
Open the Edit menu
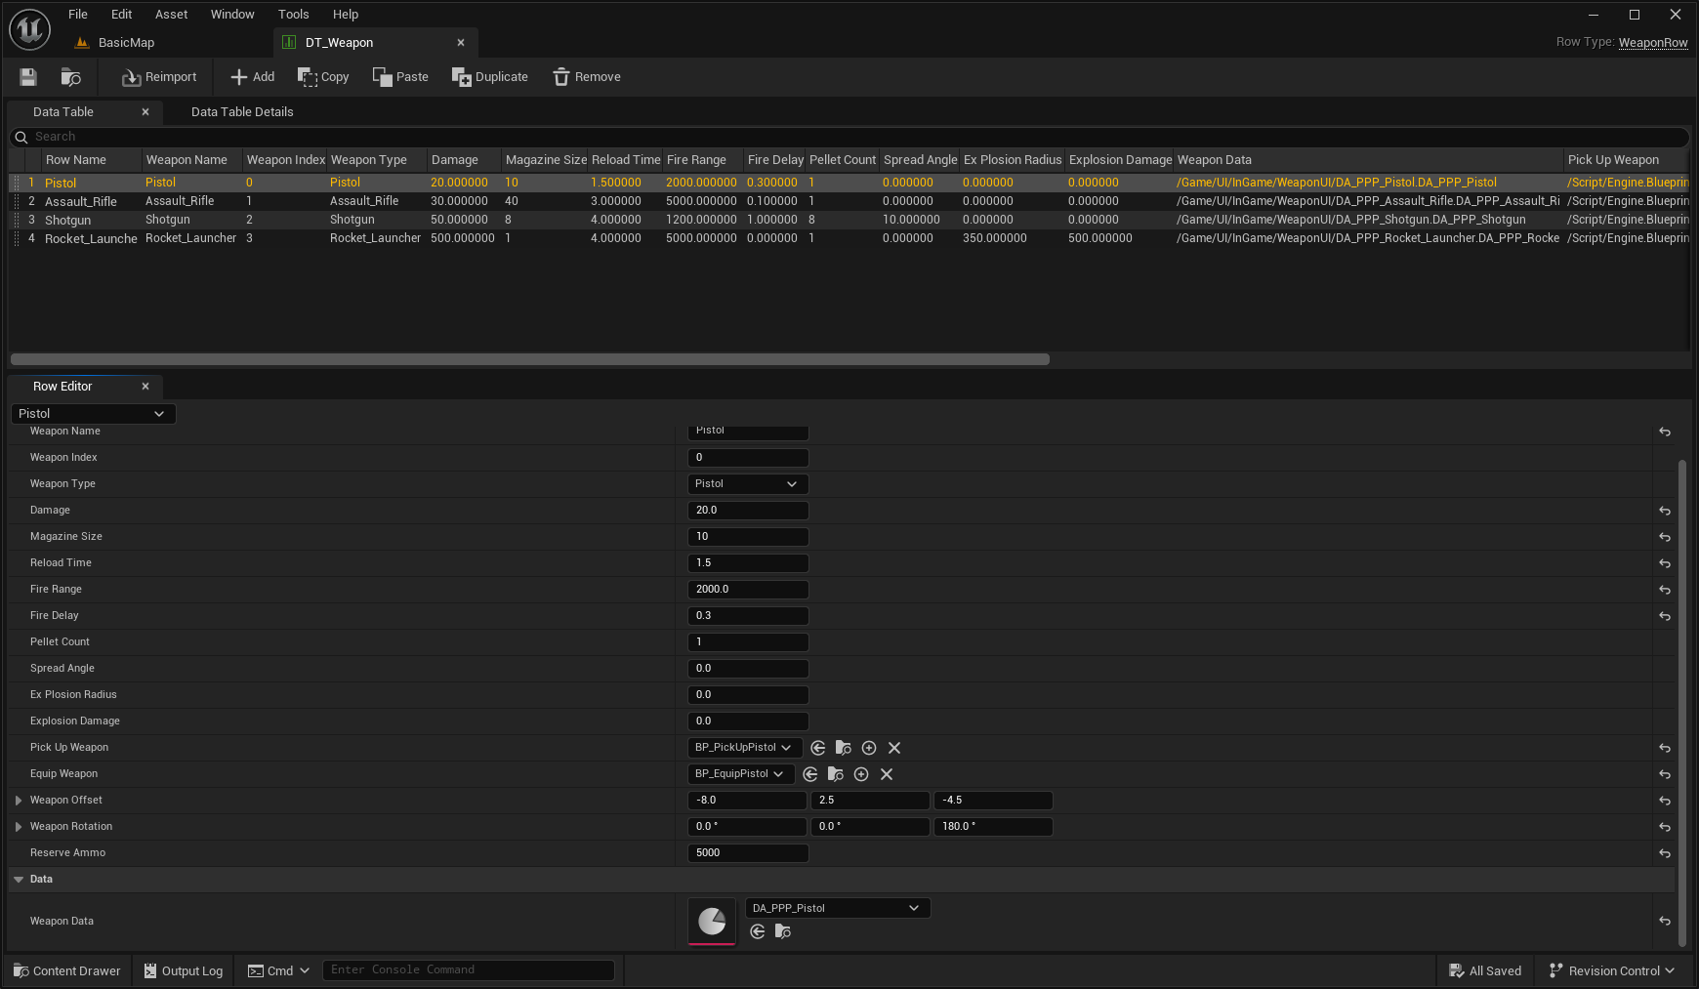(x=122, y=15)
